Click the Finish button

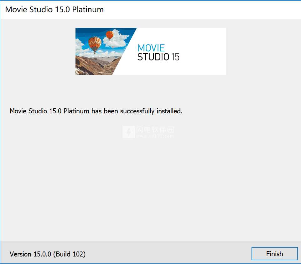coord(274,254)
